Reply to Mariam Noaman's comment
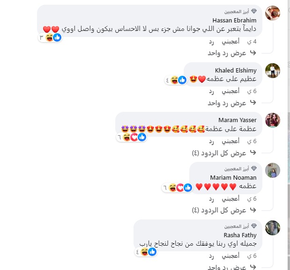290x270 pixels. coord(211,199)
